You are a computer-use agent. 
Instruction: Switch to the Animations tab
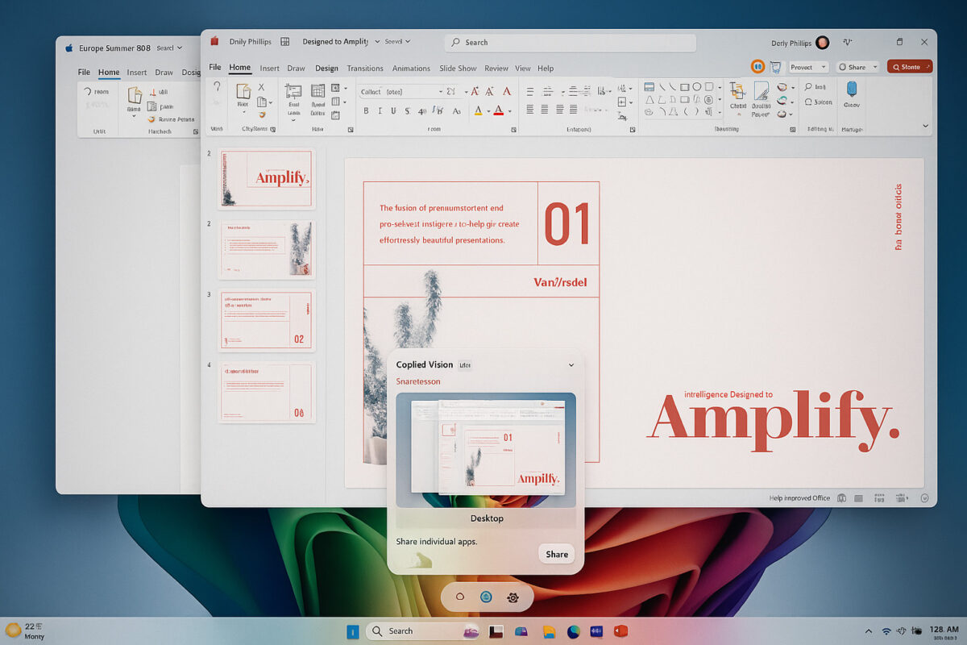(411, 69)
